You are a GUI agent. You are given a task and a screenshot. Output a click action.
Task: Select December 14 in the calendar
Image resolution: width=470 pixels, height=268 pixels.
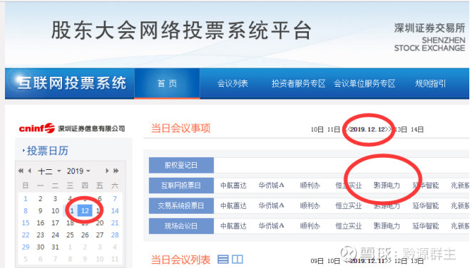click(115, 210)
